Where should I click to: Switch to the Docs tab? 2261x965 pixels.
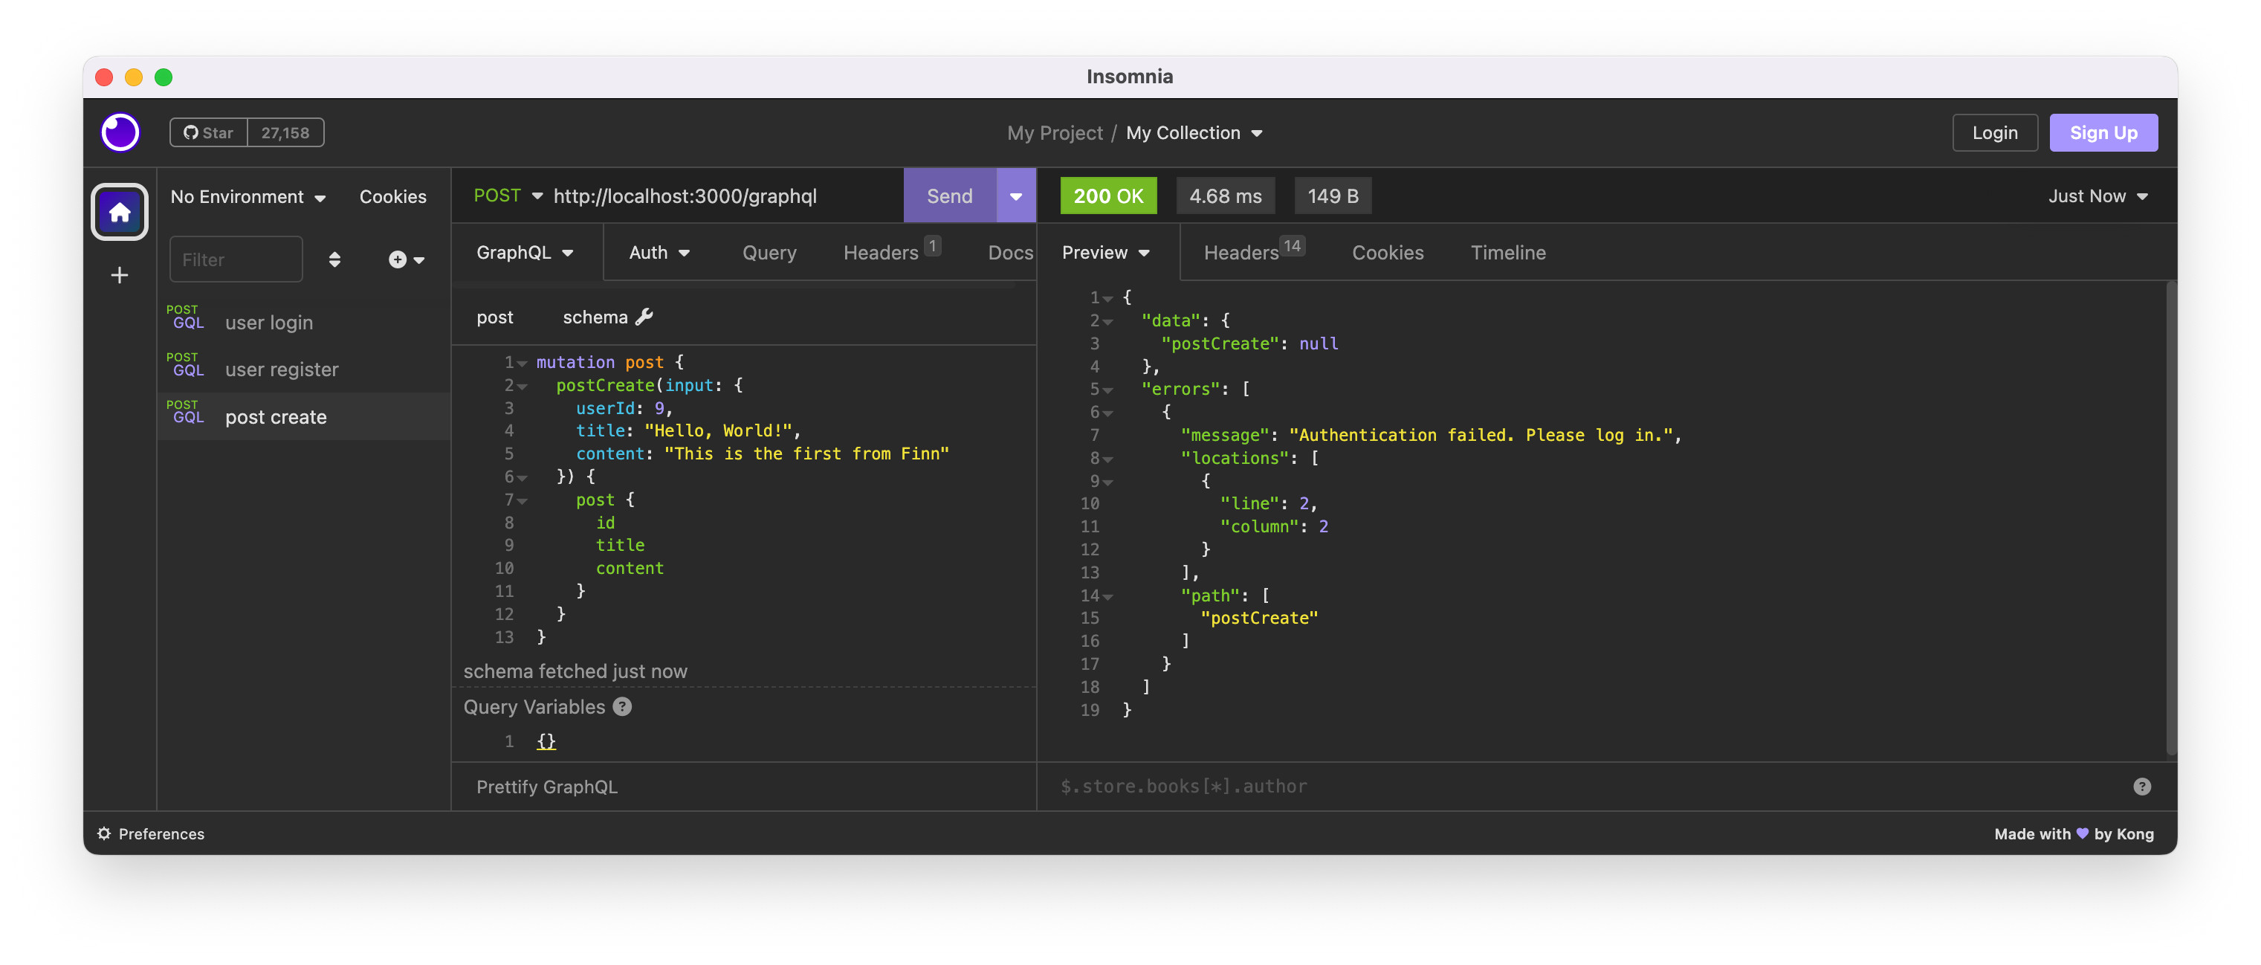coord(1010,252)
